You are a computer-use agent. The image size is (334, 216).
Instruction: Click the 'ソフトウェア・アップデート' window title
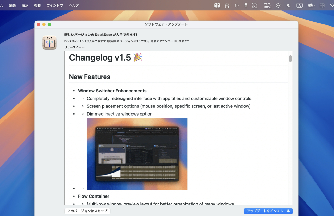[166, 24]
